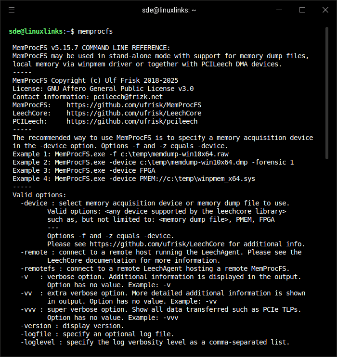The width and height of the screenshot is (337, 357).
Task: Open the MemProcFS GitHub URL
Action: click(x=134, y=105)
